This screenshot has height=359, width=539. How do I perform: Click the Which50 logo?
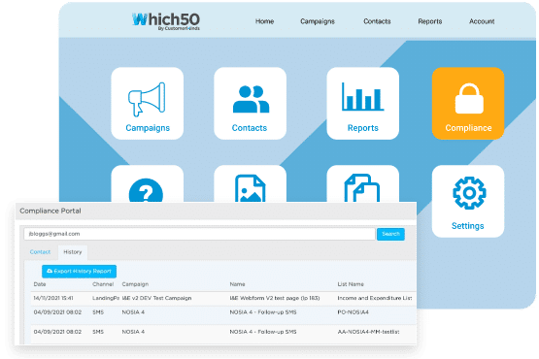tap(166, 21)
